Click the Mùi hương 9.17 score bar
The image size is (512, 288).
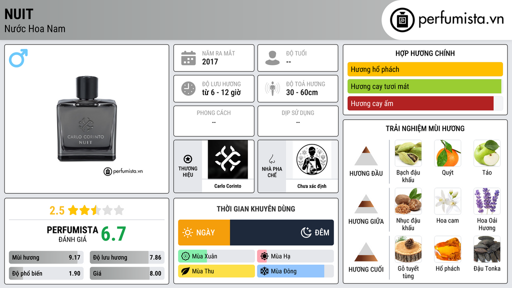click(46, 257)
